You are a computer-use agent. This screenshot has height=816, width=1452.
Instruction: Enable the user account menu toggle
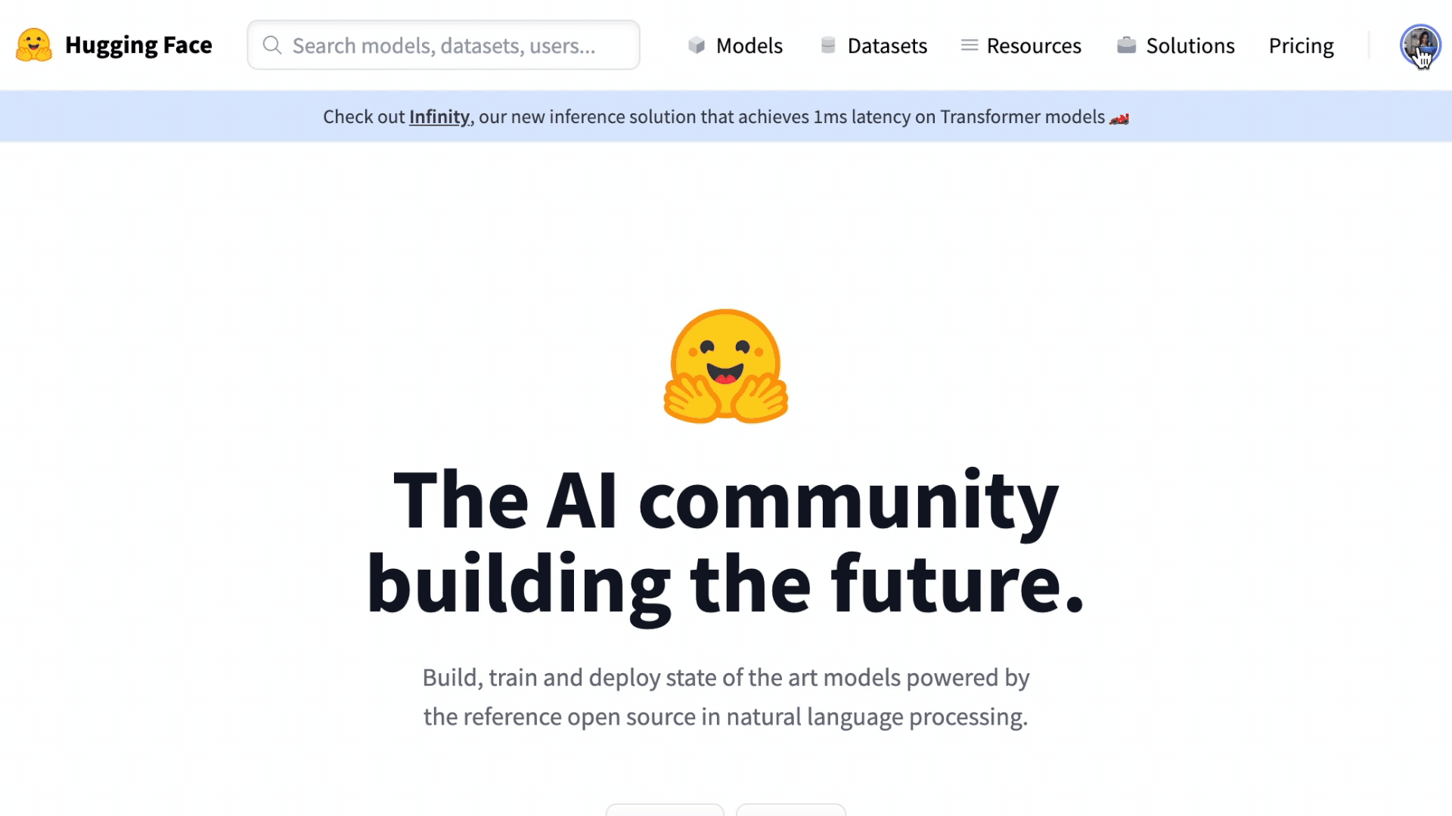(1420, 44)
